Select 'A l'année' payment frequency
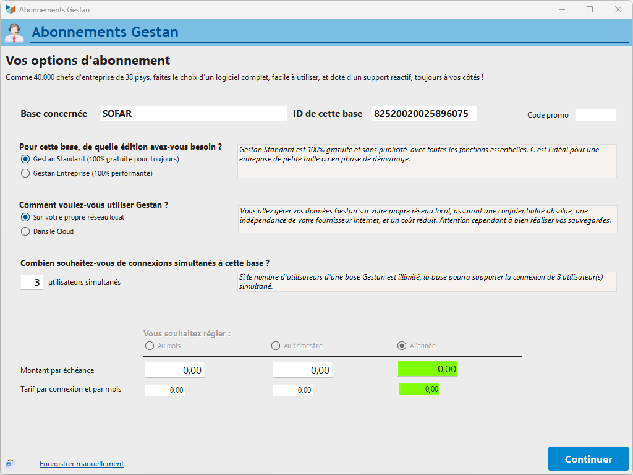The image size is (633, 475). pyautogui.click(x=402, y=346)
